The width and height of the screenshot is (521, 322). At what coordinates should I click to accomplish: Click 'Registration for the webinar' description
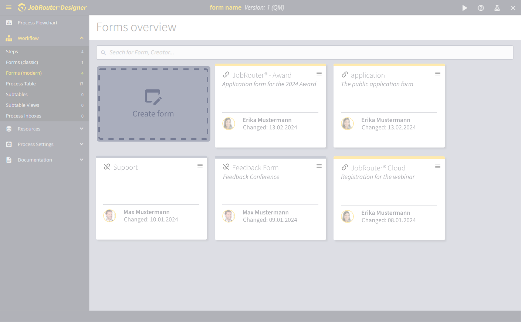pyautogui.click(x=378, y=177)
